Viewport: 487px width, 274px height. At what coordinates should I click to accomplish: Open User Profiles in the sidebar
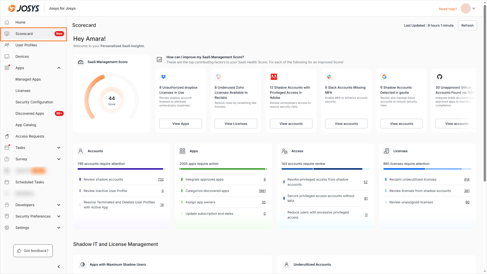point(26,45)
